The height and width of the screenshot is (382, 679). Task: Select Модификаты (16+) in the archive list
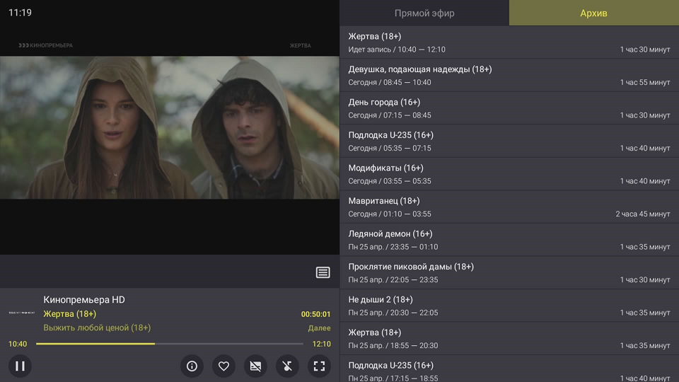pyautogui.click(x=509, y=174)
